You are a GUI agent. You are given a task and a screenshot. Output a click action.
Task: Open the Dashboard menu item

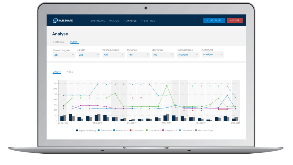(98, 21)
